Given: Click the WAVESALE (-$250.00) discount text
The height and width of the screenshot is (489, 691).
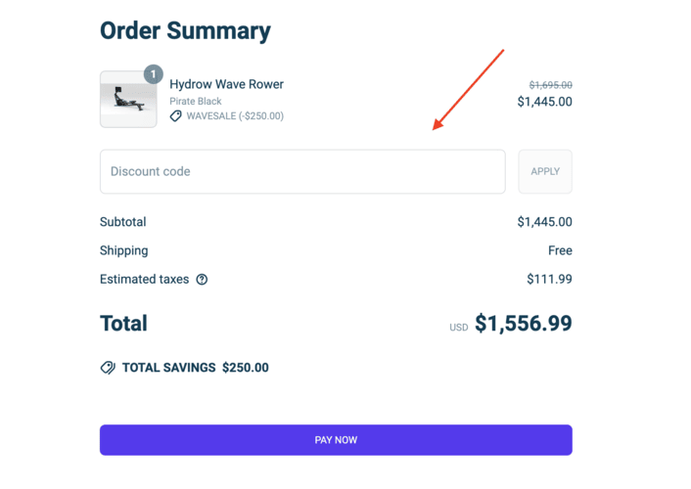Looking at the screenshot, I should click(235, 115).
